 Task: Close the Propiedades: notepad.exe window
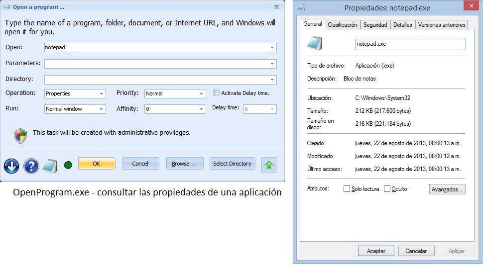pyautogui.click(x=471, y=6)
